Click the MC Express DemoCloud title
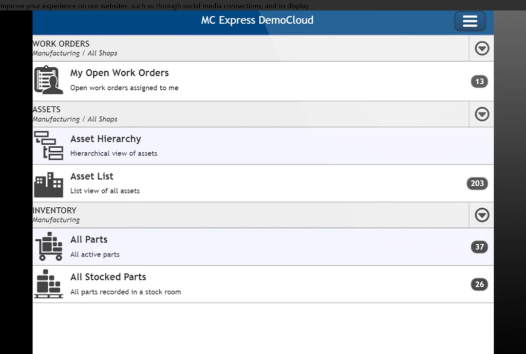The width and height of the screenshot is (526, 354). click(x=257, y=20)
